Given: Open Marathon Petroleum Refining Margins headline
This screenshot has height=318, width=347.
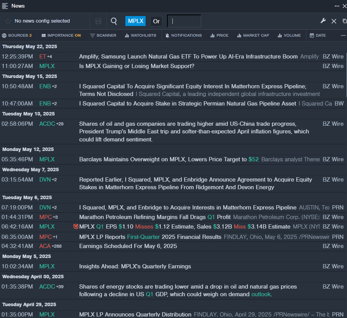Looking at the screenshot, I should coord(155,217).
